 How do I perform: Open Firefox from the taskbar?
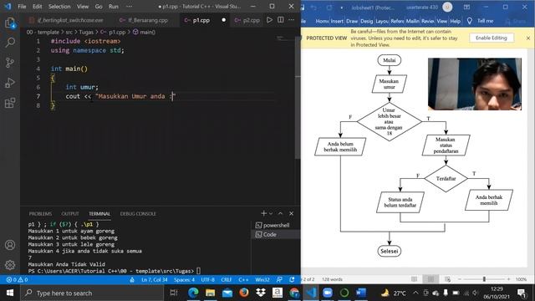244,293
